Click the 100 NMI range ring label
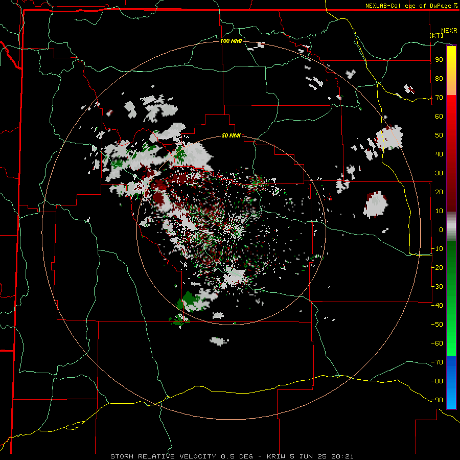 pyautogui.click(x=231, y=41)
